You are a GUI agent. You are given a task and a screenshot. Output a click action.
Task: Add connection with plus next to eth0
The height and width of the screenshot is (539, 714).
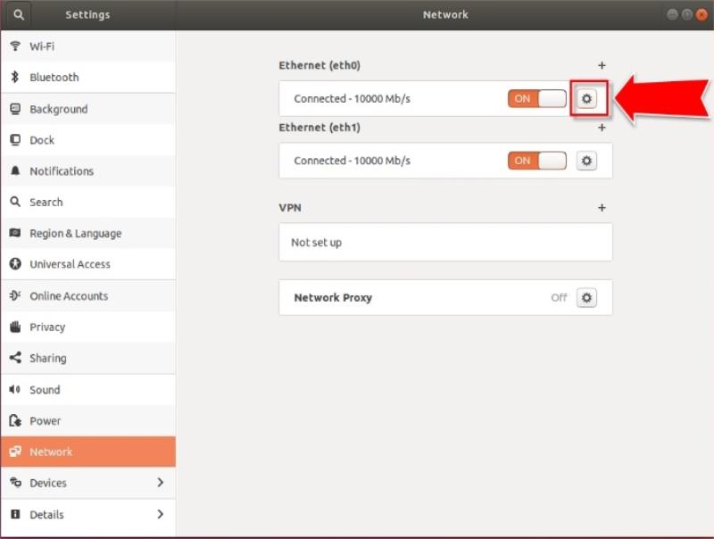click(602, 66)
